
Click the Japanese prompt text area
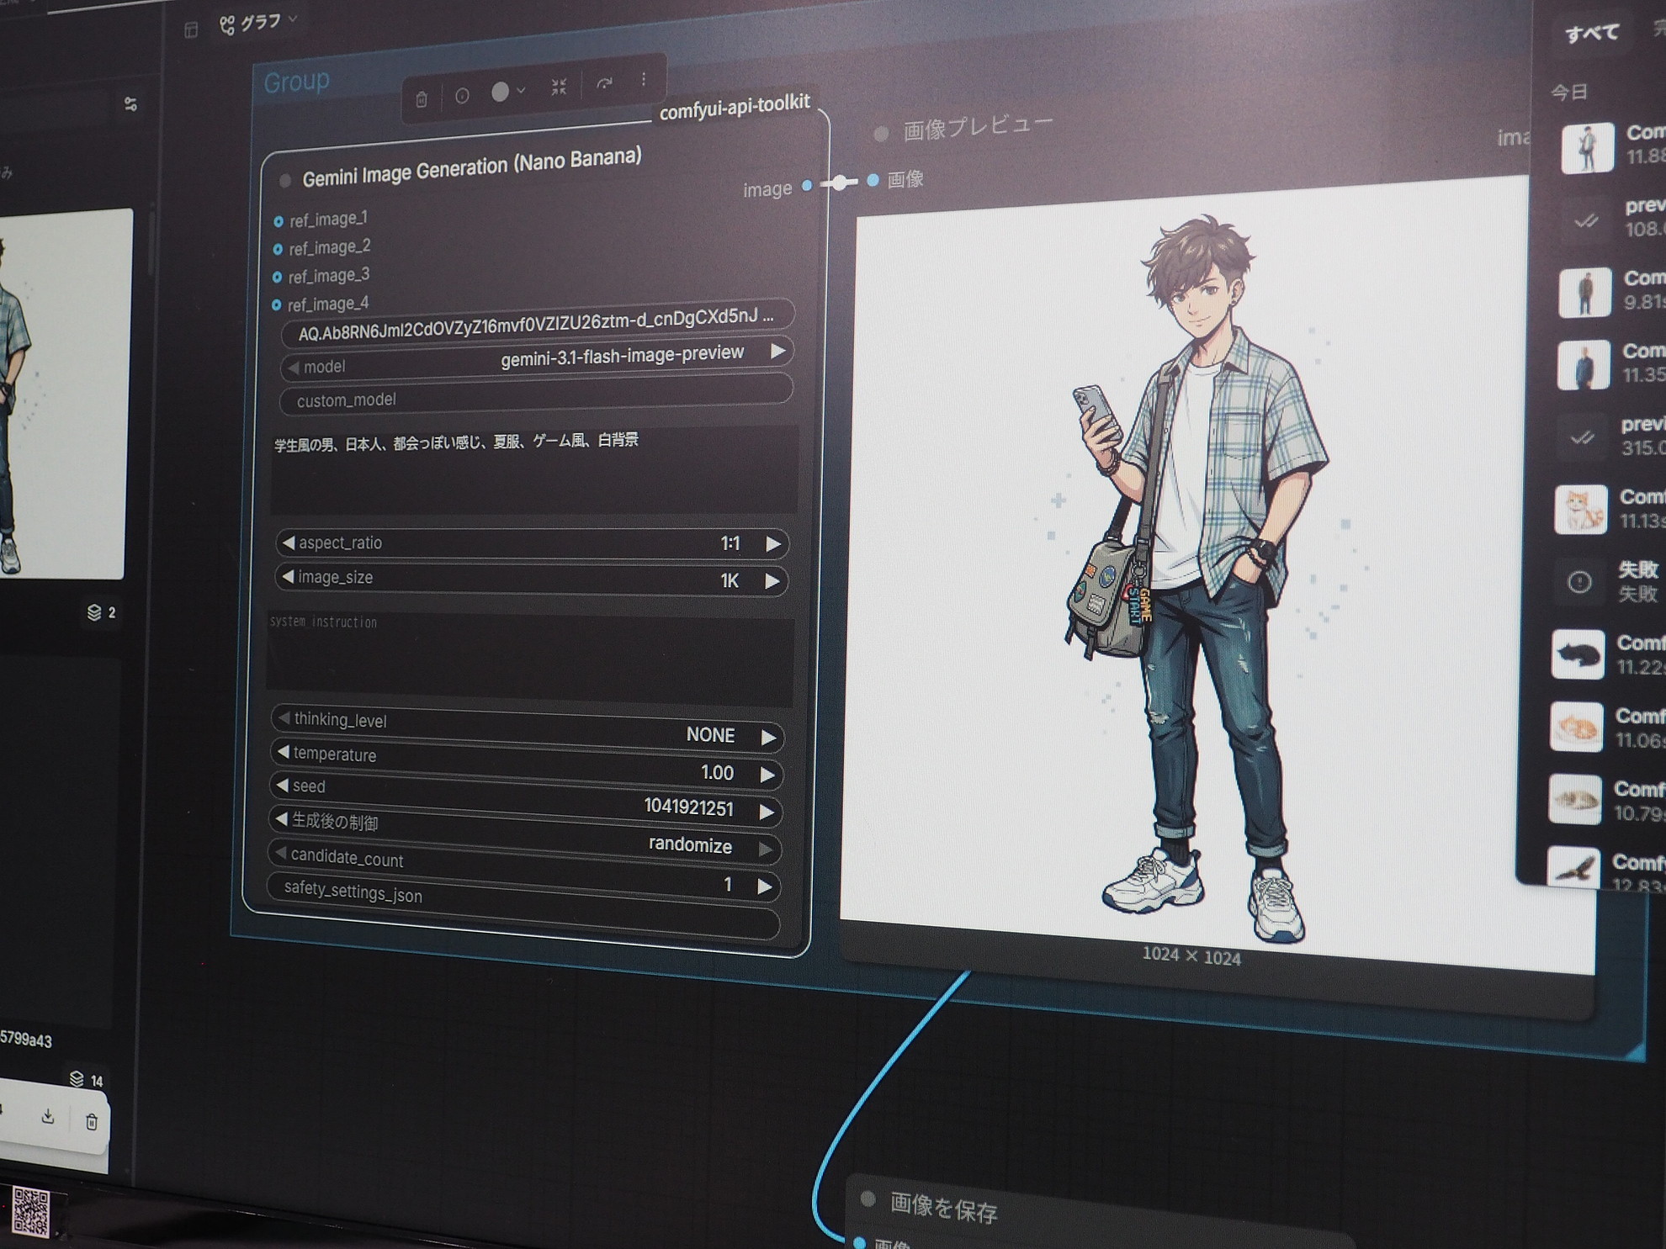pos(533,469)
